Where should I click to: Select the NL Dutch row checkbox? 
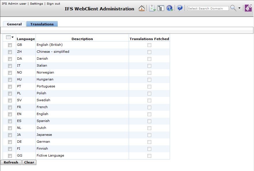point(10,128)
